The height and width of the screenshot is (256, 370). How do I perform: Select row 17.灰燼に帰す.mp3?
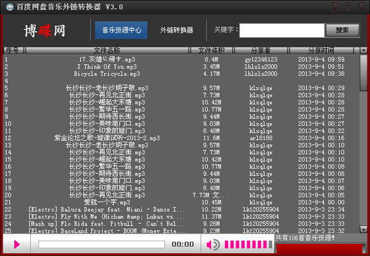pos(107,59)
